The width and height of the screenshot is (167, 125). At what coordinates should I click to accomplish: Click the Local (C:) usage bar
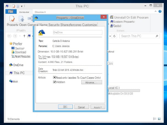point(124,91)
